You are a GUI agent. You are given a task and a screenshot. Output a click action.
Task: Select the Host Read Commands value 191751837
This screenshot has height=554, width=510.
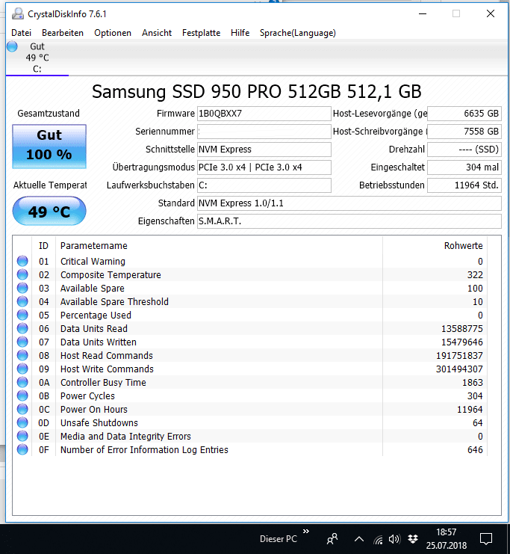(459, 355)
